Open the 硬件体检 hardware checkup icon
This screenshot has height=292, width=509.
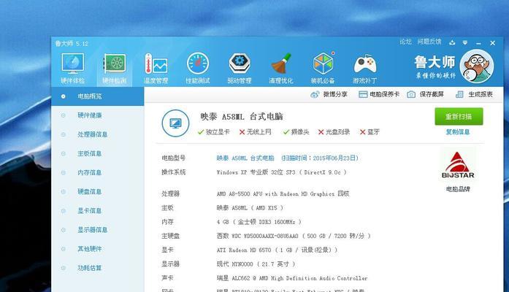(73, 64)
